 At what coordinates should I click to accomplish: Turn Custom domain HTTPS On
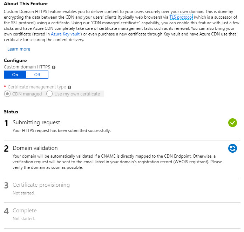15,75
